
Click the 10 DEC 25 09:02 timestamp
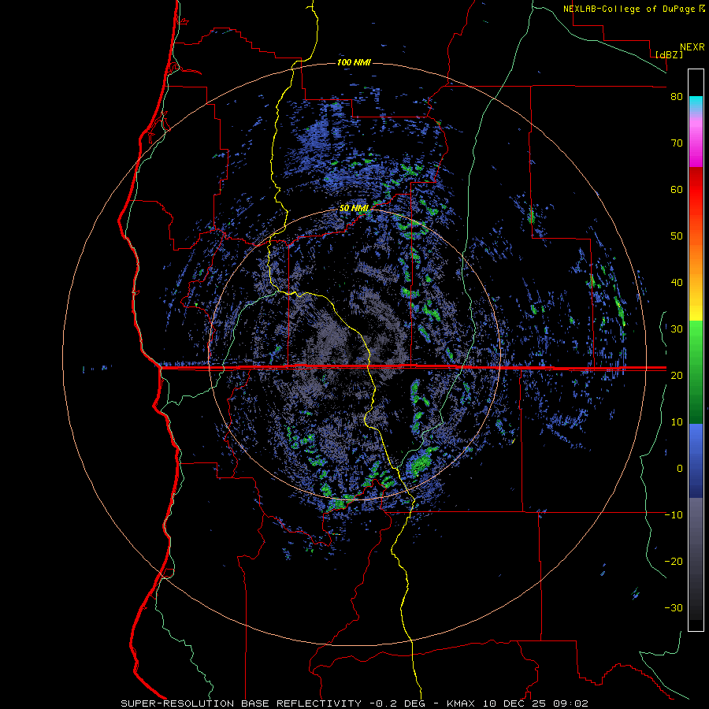click(x=536, y=703)
